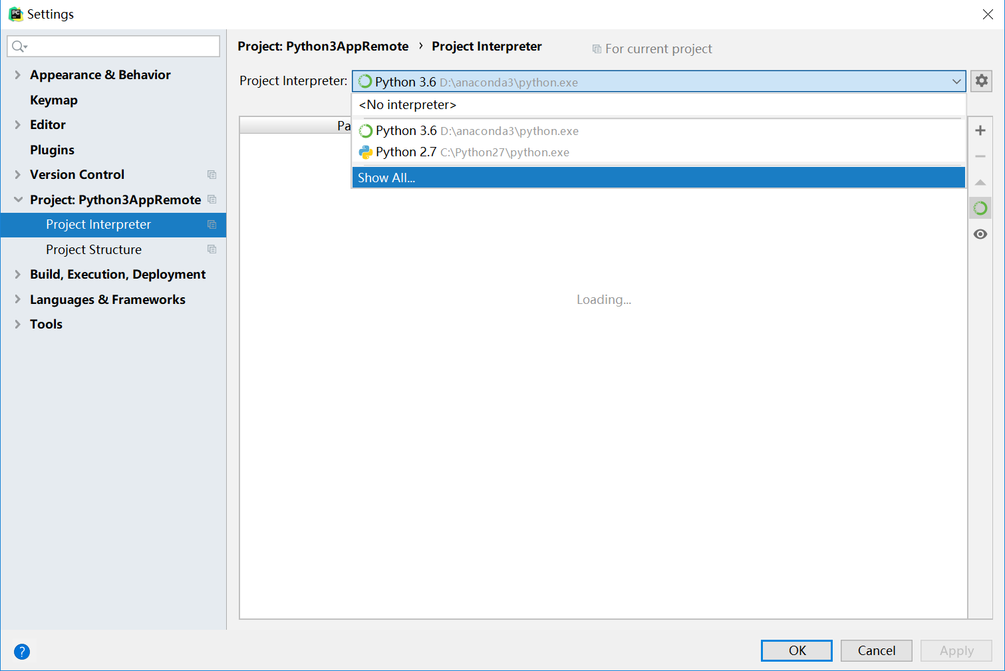The image size is (1005, 671).
Task: Close the Settings dialog
Action: pos(988,15)
